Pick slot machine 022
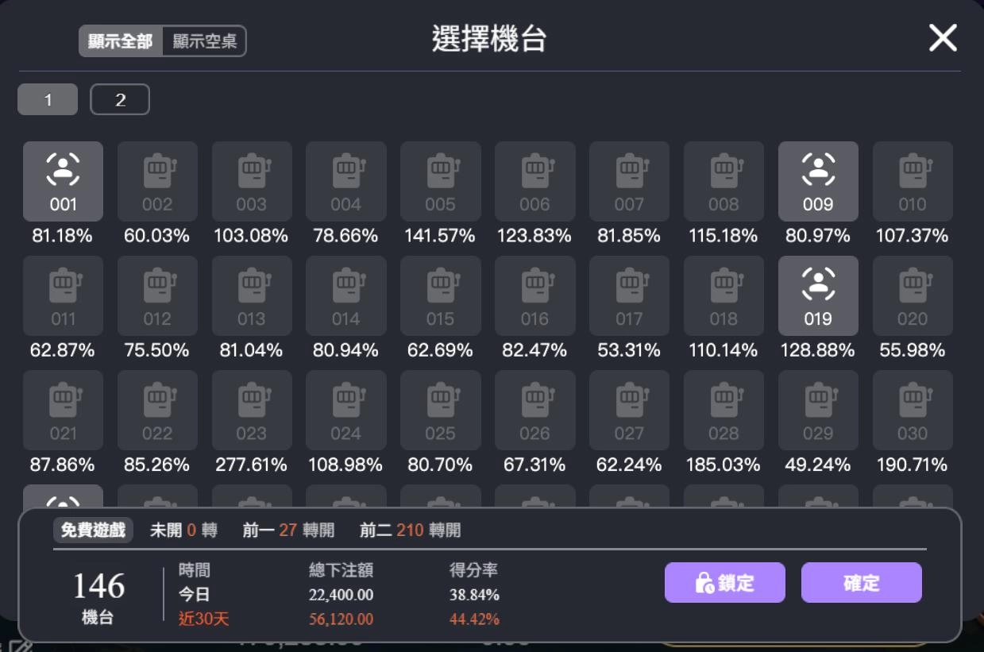Image resolution: width=984 pixels, height=652 pixels. tap(157, 410)
